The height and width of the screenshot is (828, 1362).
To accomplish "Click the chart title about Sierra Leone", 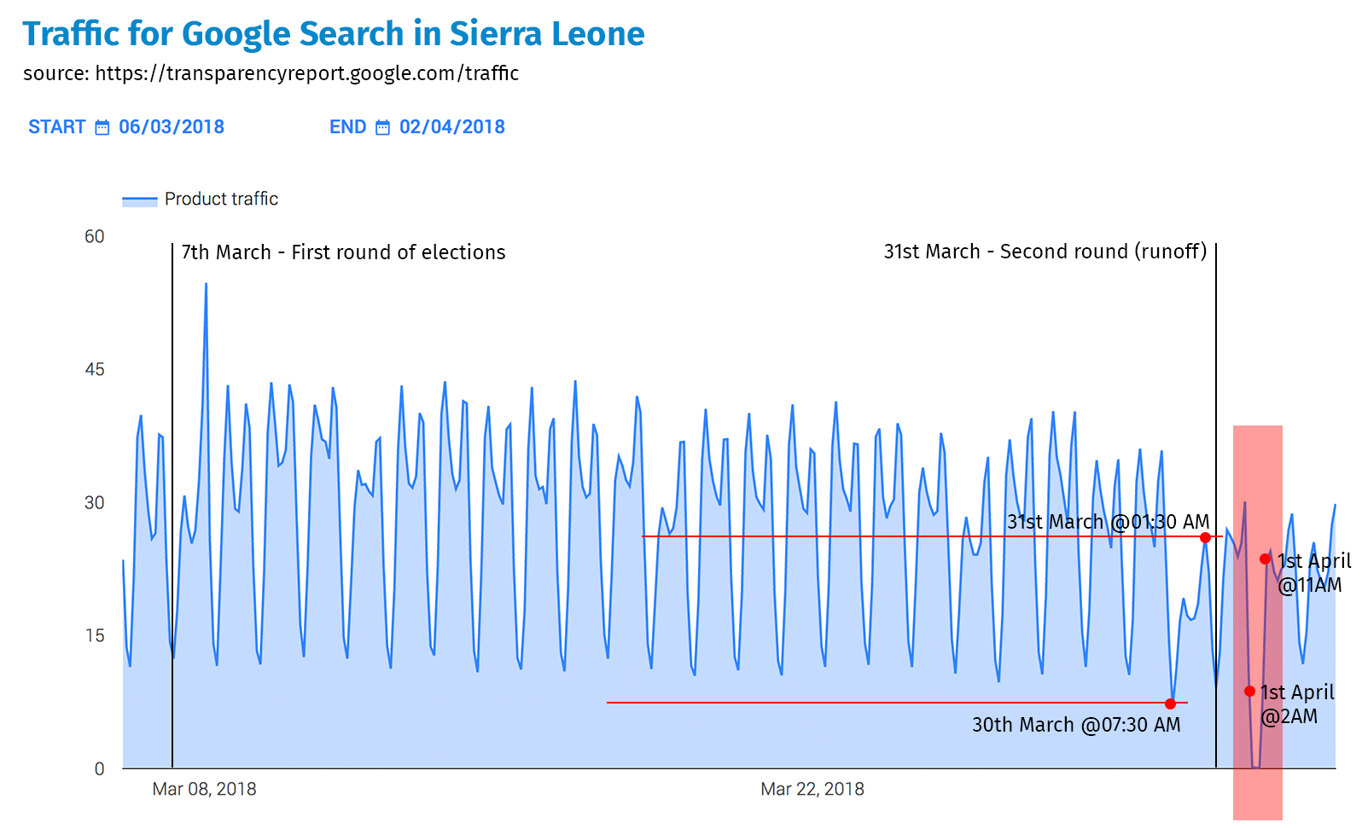I will coord(334,34).
